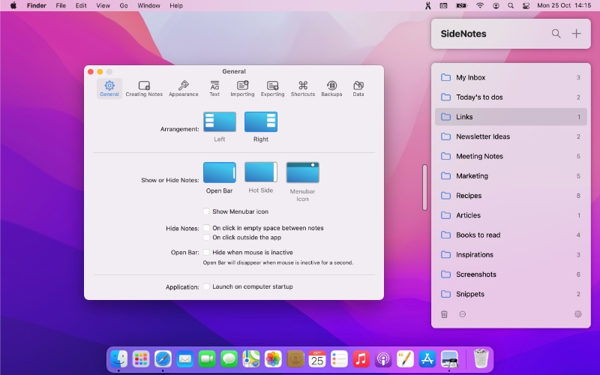Open the Articles folder
Screen dimensions: 600x375
tap(511, 215)
